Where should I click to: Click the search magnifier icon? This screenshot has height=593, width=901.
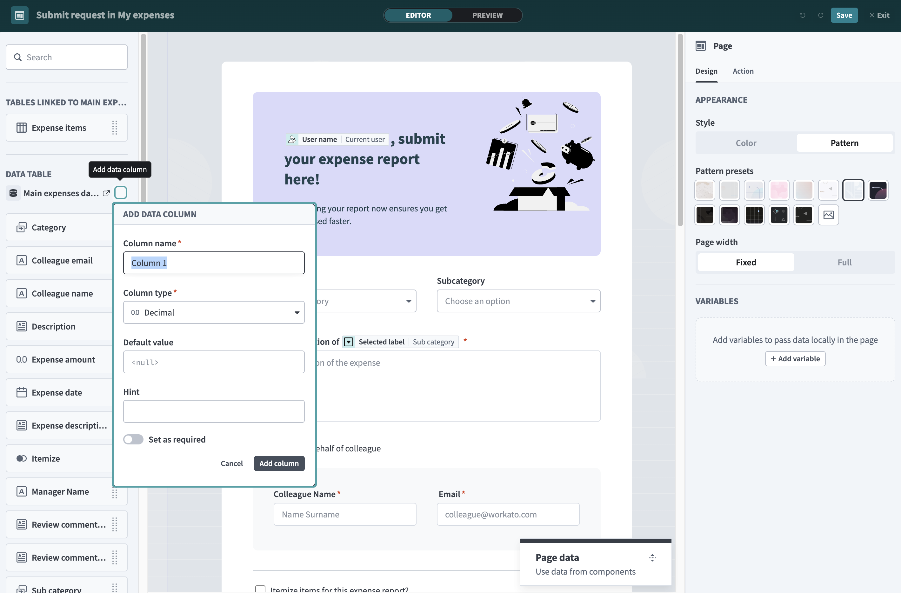(x=18, y=57)
